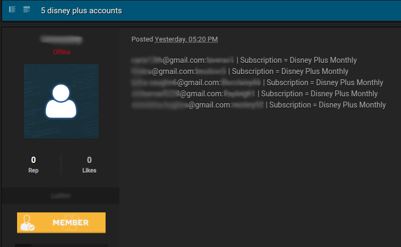This screenshot has width=401, height=247.
Task: Open the poster's default avatar image
Action: (x=61, y=101)
